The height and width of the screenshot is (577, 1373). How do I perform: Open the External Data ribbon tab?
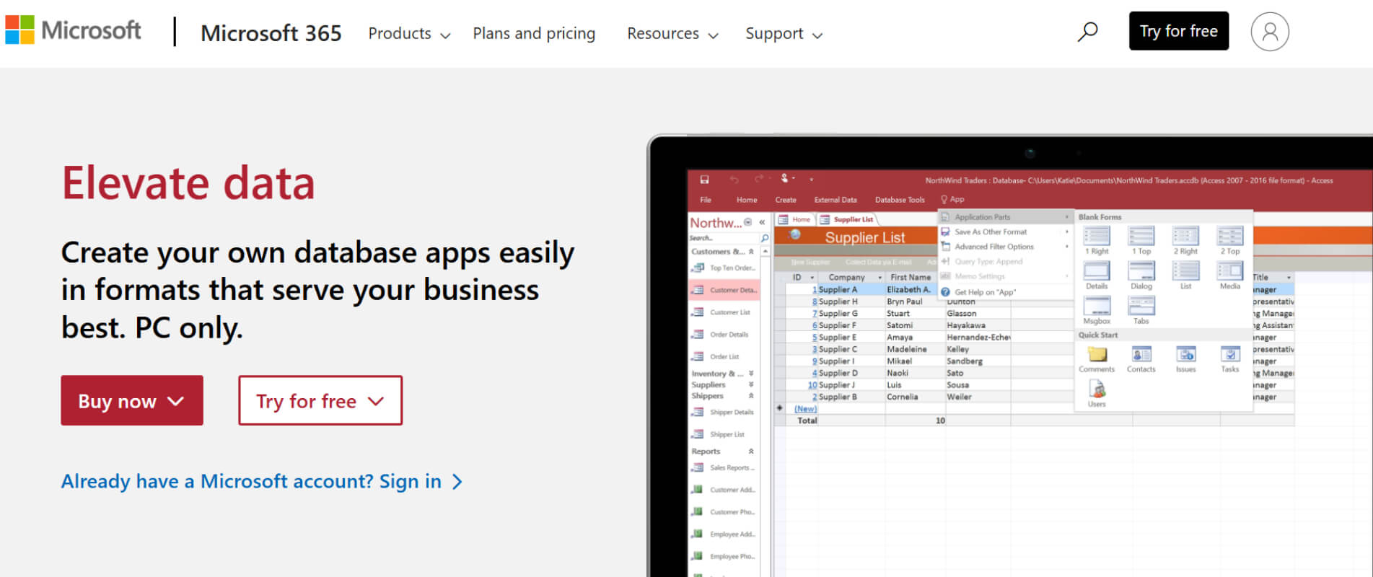tap(835, 200)
